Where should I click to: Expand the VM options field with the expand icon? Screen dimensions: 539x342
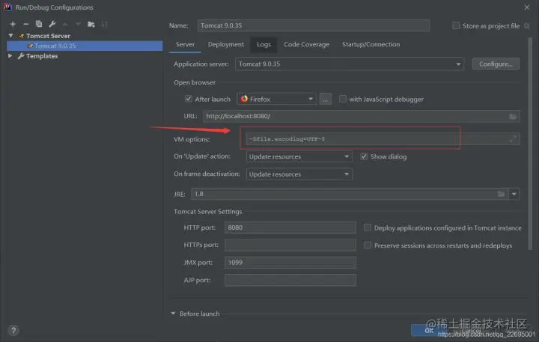[x=513, y=139]
